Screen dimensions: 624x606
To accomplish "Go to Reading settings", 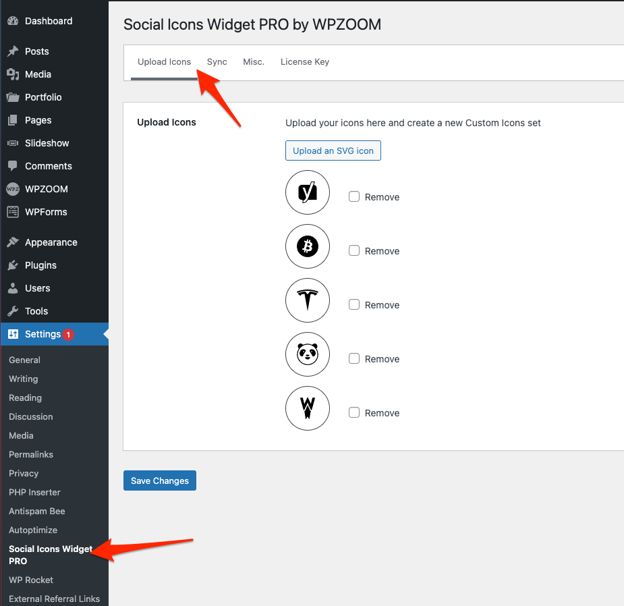I will [26, 397].
